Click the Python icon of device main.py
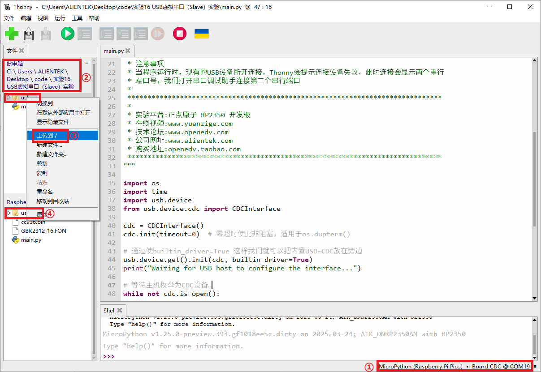 [x=16, y=240]
